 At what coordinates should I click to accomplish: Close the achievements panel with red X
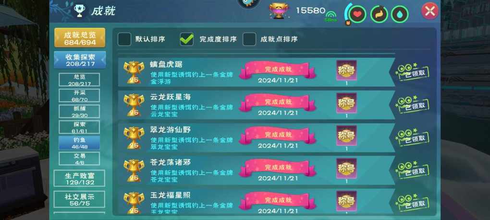[430, 11]
